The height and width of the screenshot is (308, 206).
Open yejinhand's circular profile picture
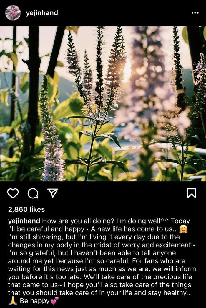pyautogui.click(x=13, y=13)
